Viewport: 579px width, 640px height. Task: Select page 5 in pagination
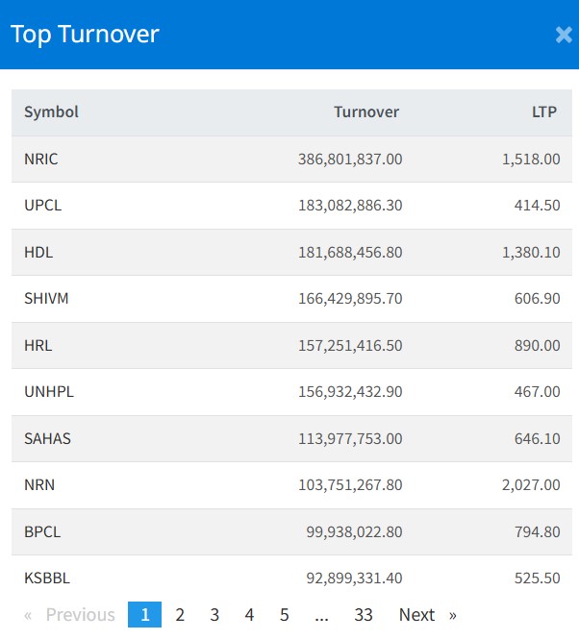(285, 615)
